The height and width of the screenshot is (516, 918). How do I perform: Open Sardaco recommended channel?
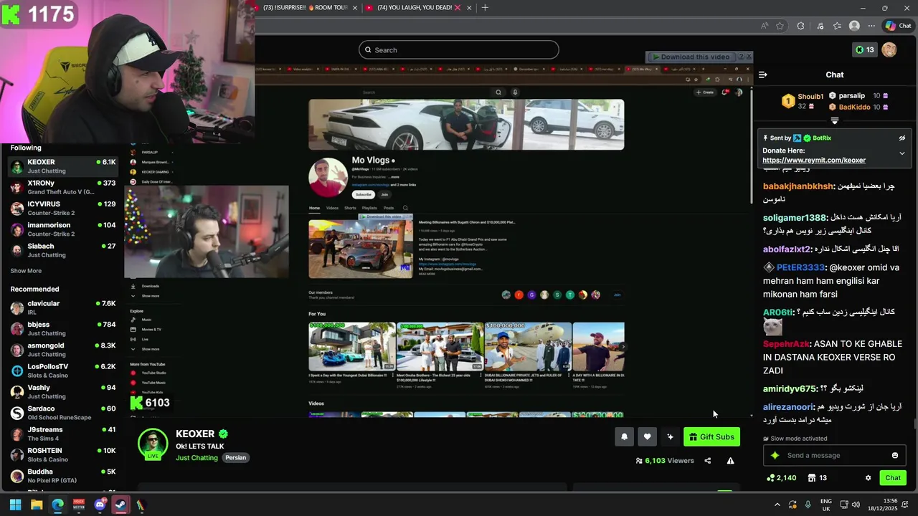[x=63, y=413]
